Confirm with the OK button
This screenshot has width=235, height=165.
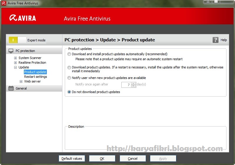(x=102, y=159)
